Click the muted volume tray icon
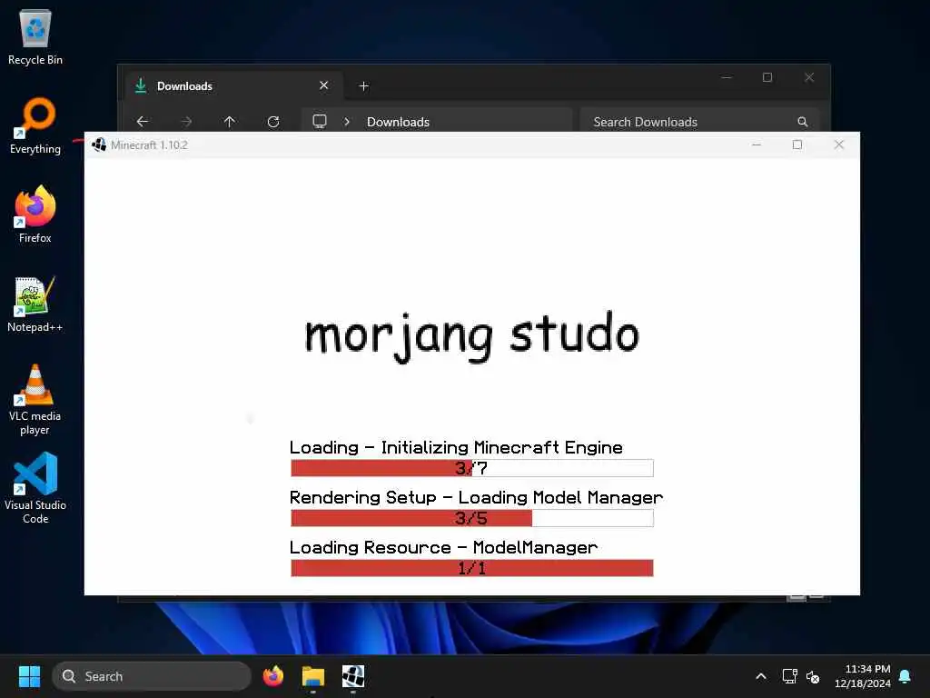930x698 pixels. [813, 676]
